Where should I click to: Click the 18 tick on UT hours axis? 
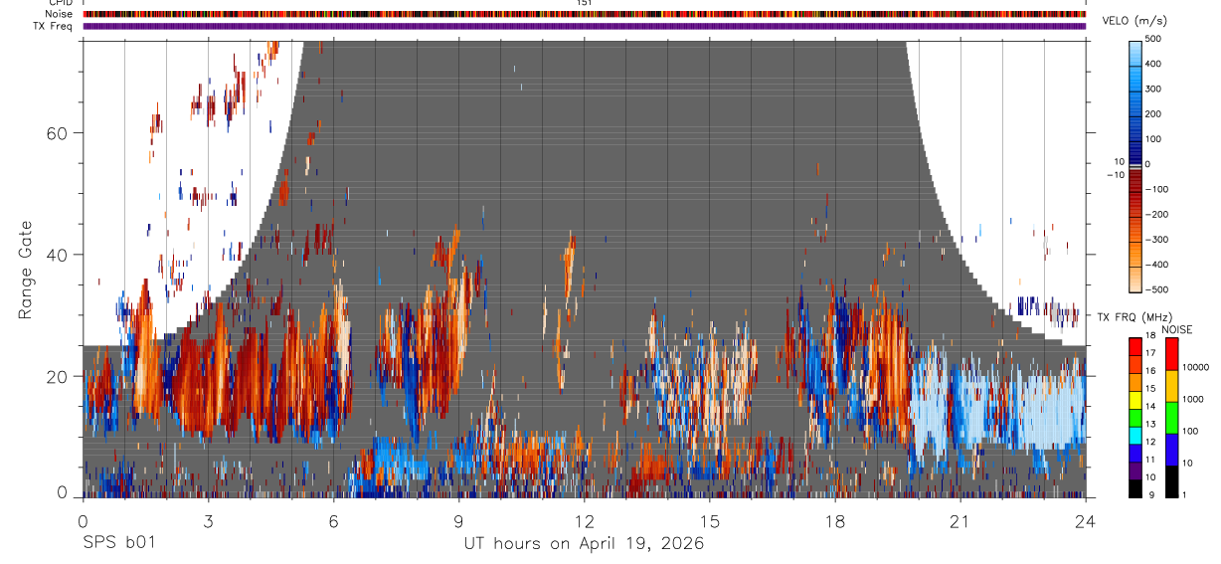click(835, 520)
